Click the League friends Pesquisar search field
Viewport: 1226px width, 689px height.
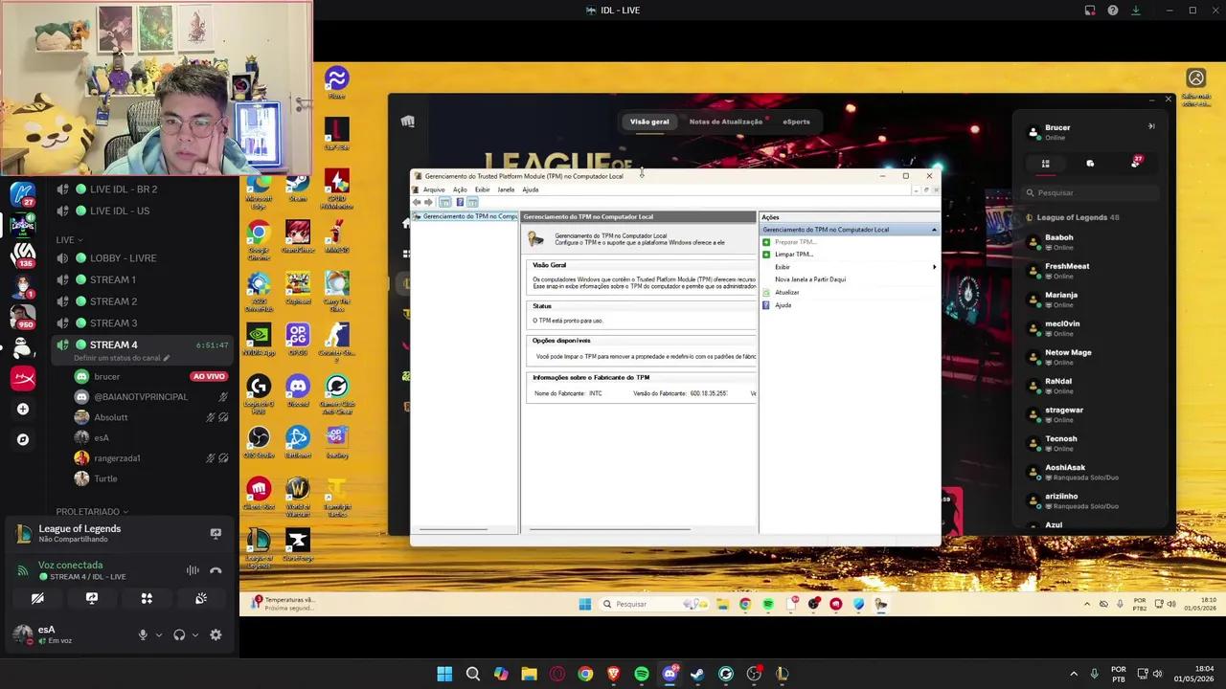1091,192
